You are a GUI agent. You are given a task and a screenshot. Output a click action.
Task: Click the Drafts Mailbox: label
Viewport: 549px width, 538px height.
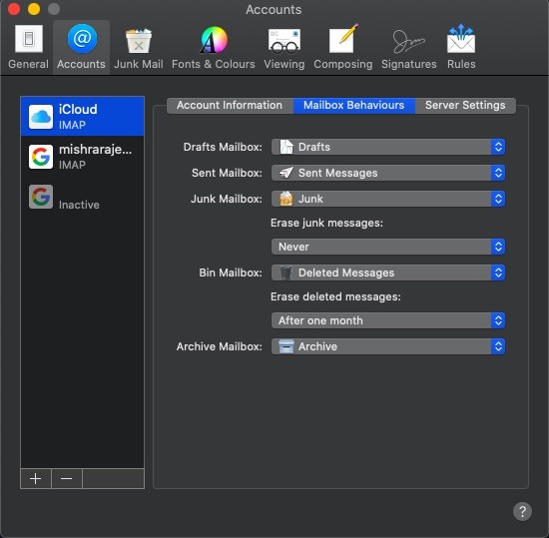tap(223, 147)
